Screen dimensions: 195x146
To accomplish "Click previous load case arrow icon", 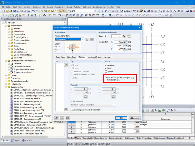I will coord(99,11).
